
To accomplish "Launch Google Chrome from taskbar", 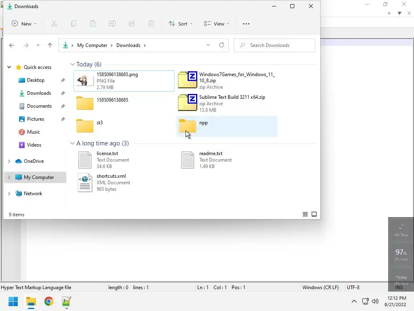I will [x=49, y=301].
